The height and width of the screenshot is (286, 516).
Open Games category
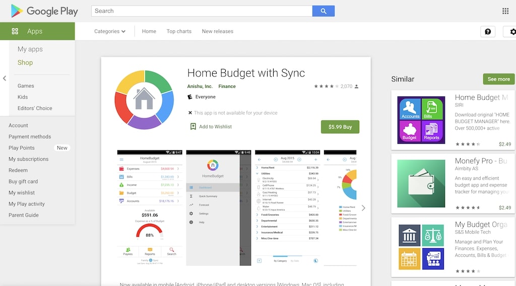tap(26, 86)
